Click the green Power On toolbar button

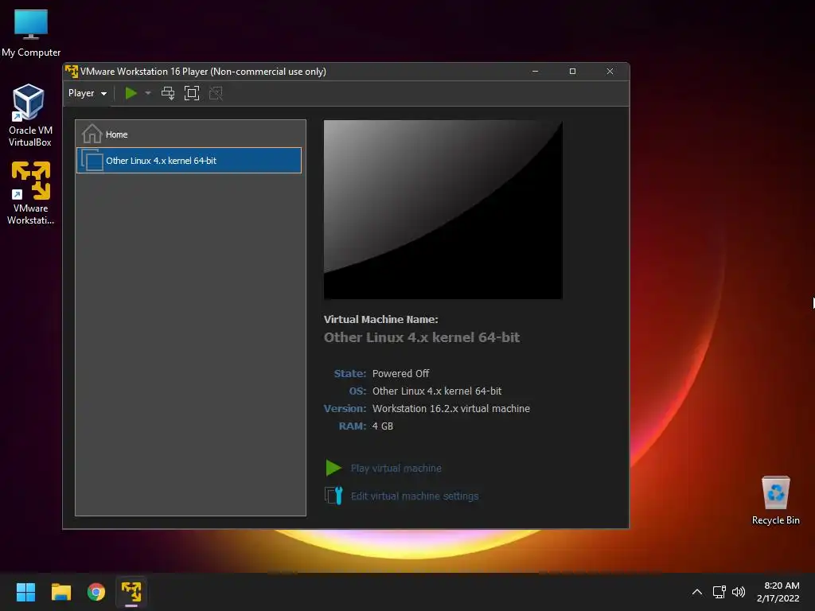[131, 93]
